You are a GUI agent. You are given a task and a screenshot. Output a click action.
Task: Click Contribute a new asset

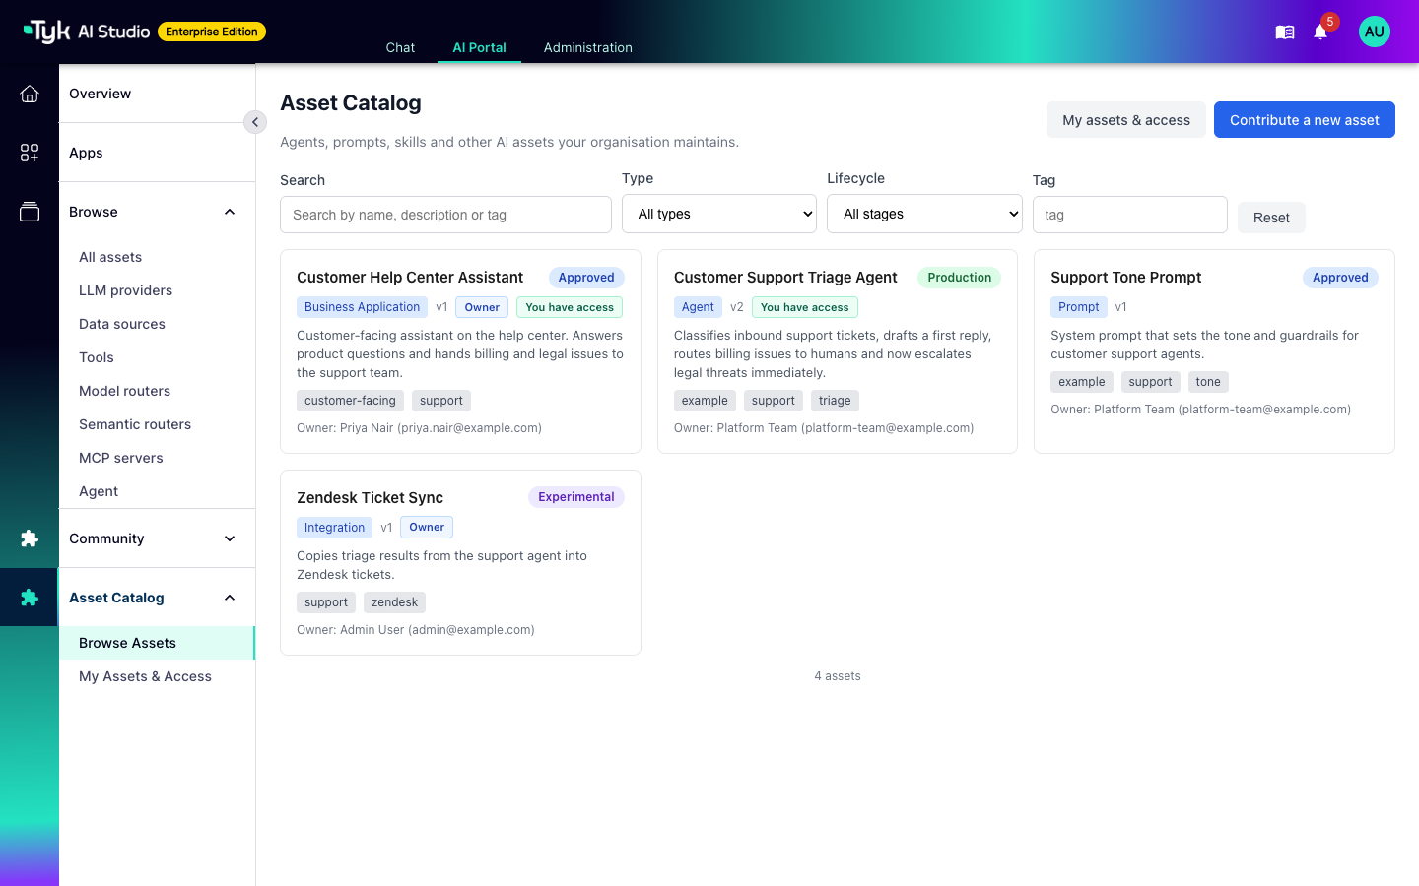coord(1305,120)
